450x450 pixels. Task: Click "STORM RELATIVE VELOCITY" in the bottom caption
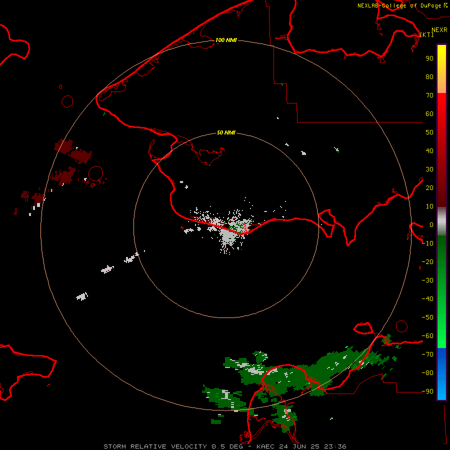[155, 446]
